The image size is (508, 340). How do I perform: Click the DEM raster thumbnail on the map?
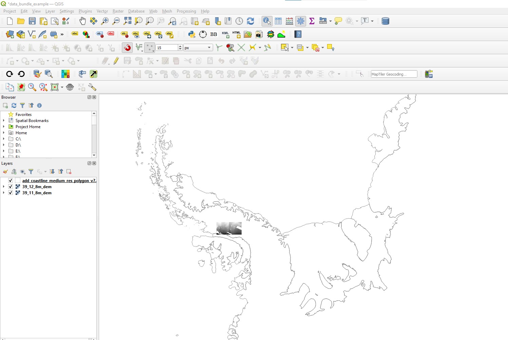point(229,228)
